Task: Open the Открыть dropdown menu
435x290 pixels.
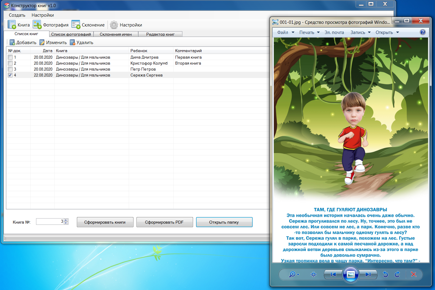Action: (387, 32)
